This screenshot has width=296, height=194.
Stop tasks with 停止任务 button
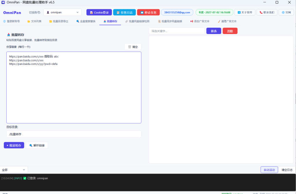click(148, 12)
